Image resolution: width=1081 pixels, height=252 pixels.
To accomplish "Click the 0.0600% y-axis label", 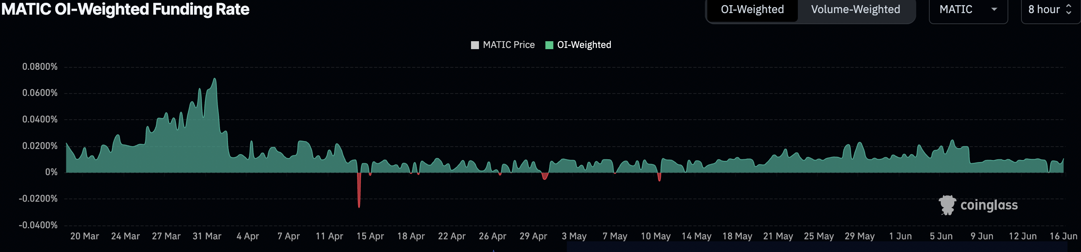I will 40,93.
